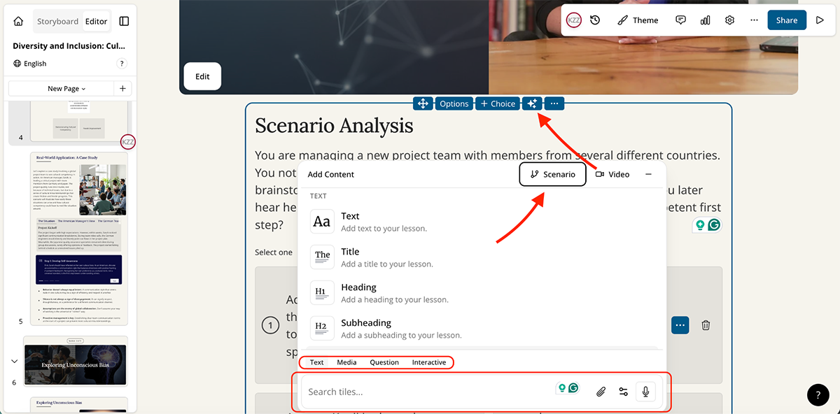Attach a file using the paperclip icon
Viewport: 840px width, 414px height.
point(601,391)
